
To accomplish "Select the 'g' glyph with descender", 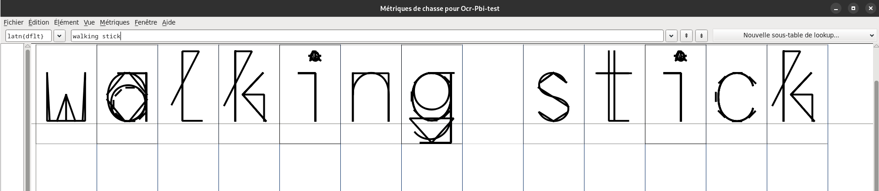I will tap(431, 106).
